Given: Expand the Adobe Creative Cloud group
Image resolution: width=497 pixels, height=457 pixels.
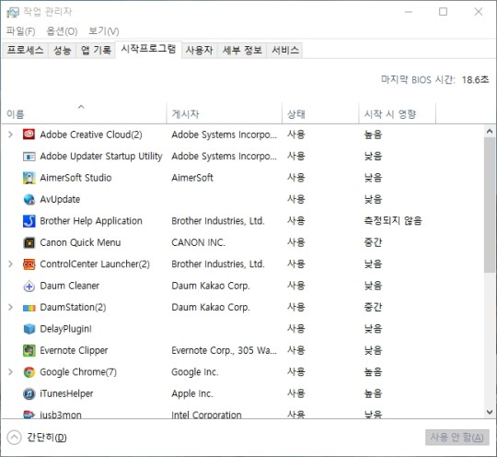Looking at the screenshot, I should pos(10,135).
